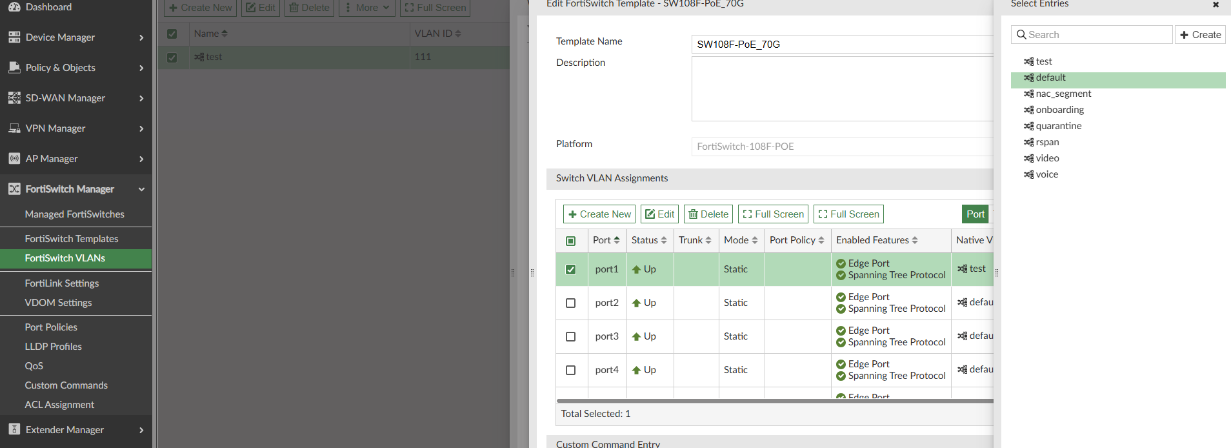The width and height of the screenshot is (1231, 448).
Task: Click the VLAN icon beside voice entry
Action: [x=1028, y=174]
